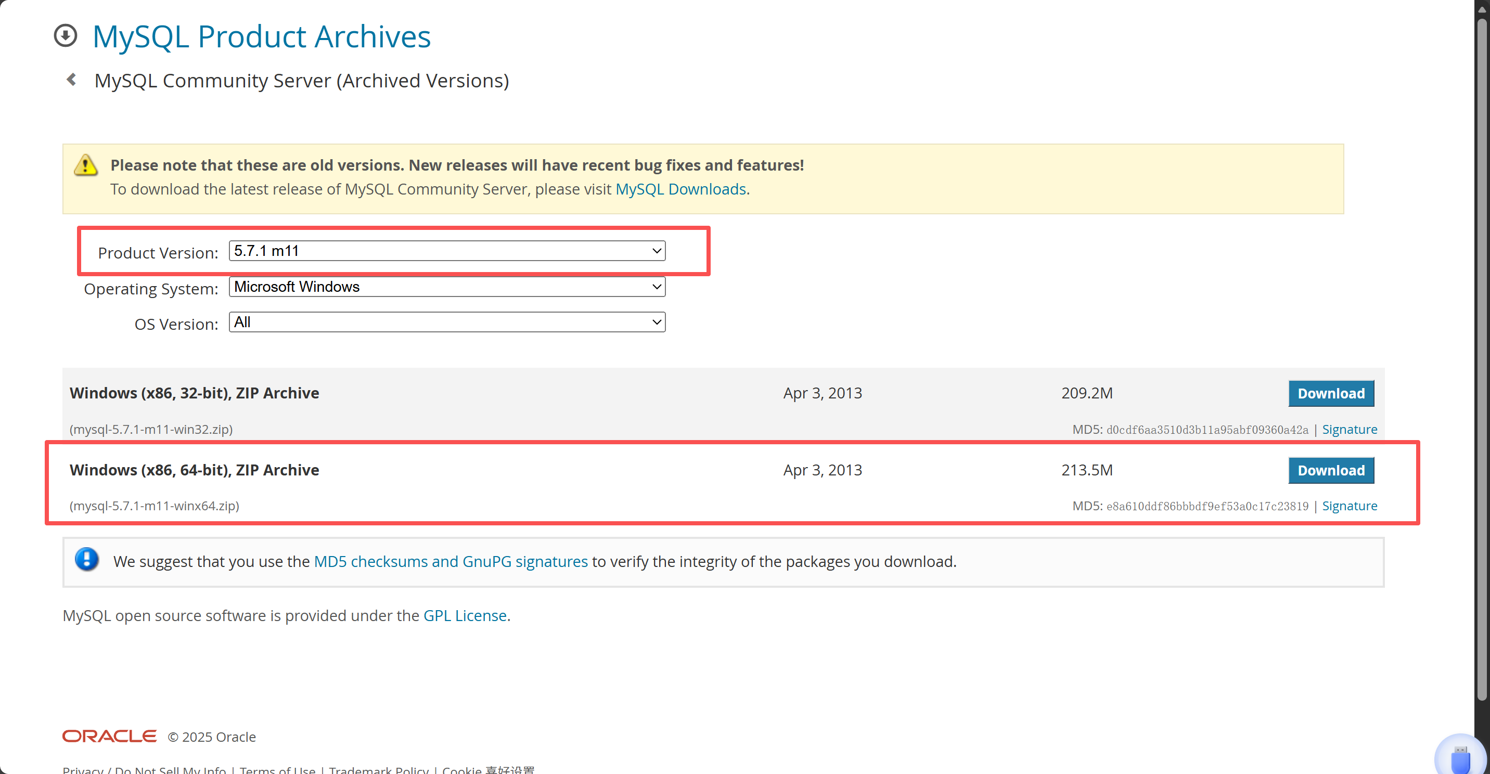Click the Oracle logo in footer
The width and height of the screenshot is (1490, 774).
point(109,737)
